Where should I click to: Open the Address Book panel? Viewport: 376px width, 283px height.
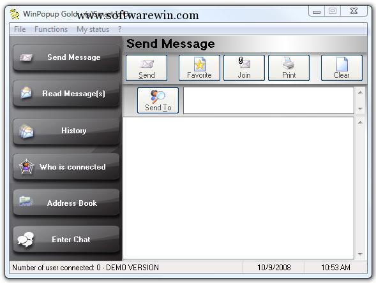(66, 203)
